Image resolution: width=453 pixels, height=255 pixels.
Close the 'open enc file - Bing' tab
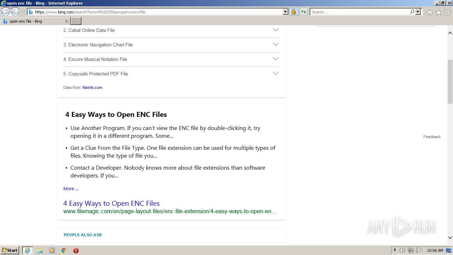click(x=66, y=21)
